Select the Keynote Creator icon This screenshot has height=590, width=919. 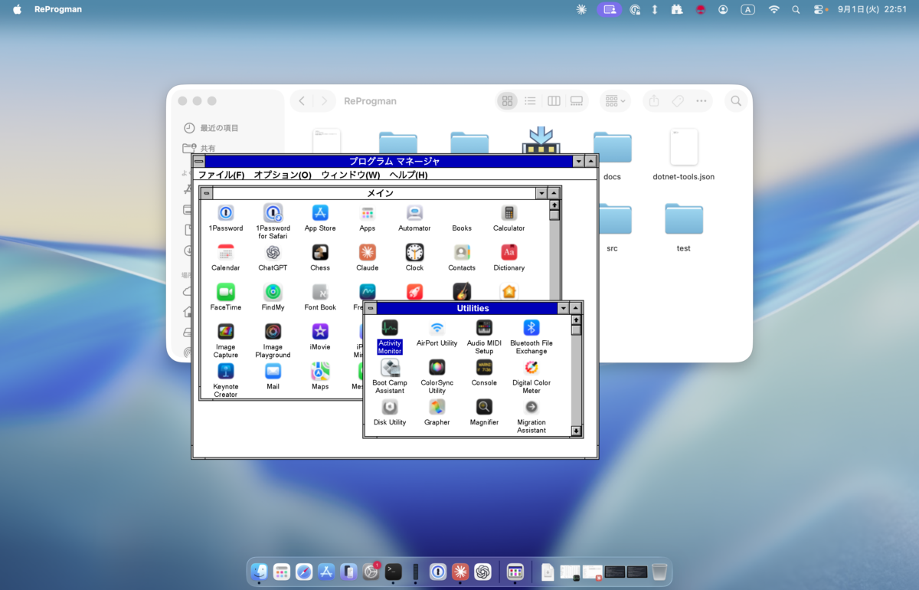click(226, 372)
